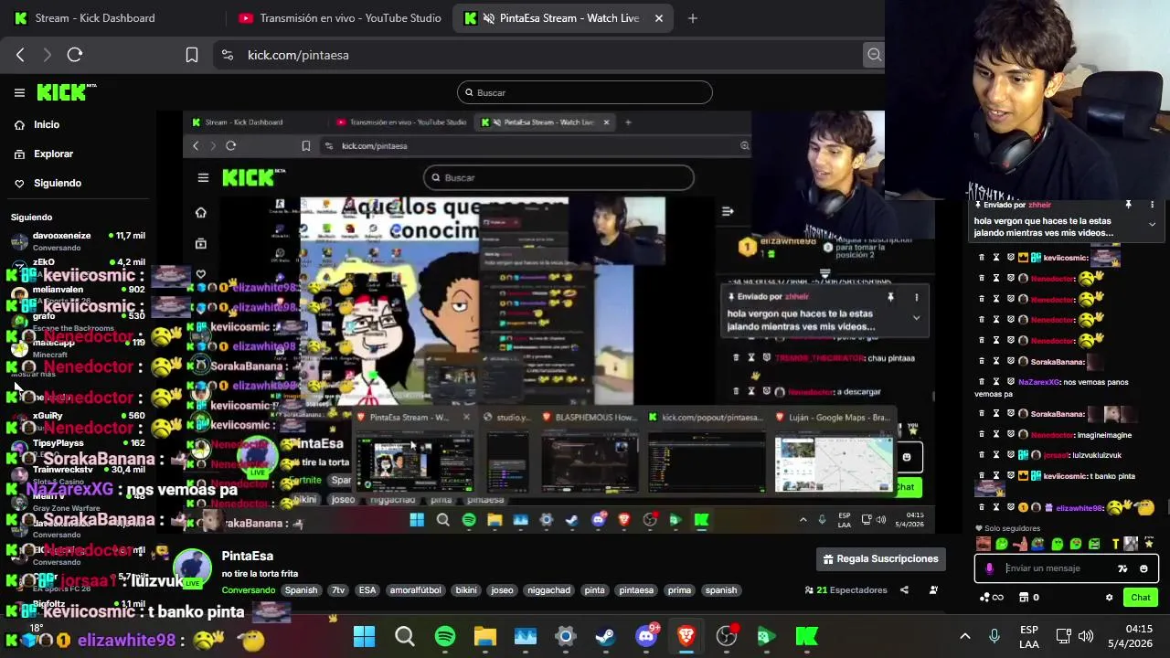
Task: Delete Nenedoctor's imagineimagine message
Action: coord(982,435)
